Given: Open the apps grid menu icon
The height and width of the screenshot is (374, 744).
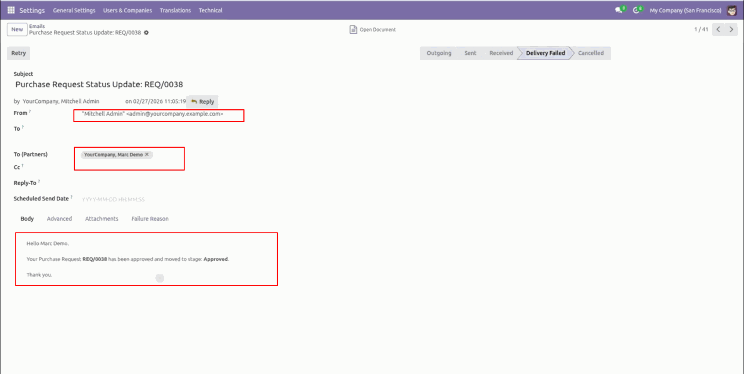Looking at the screenshot, I should [11, 10].
